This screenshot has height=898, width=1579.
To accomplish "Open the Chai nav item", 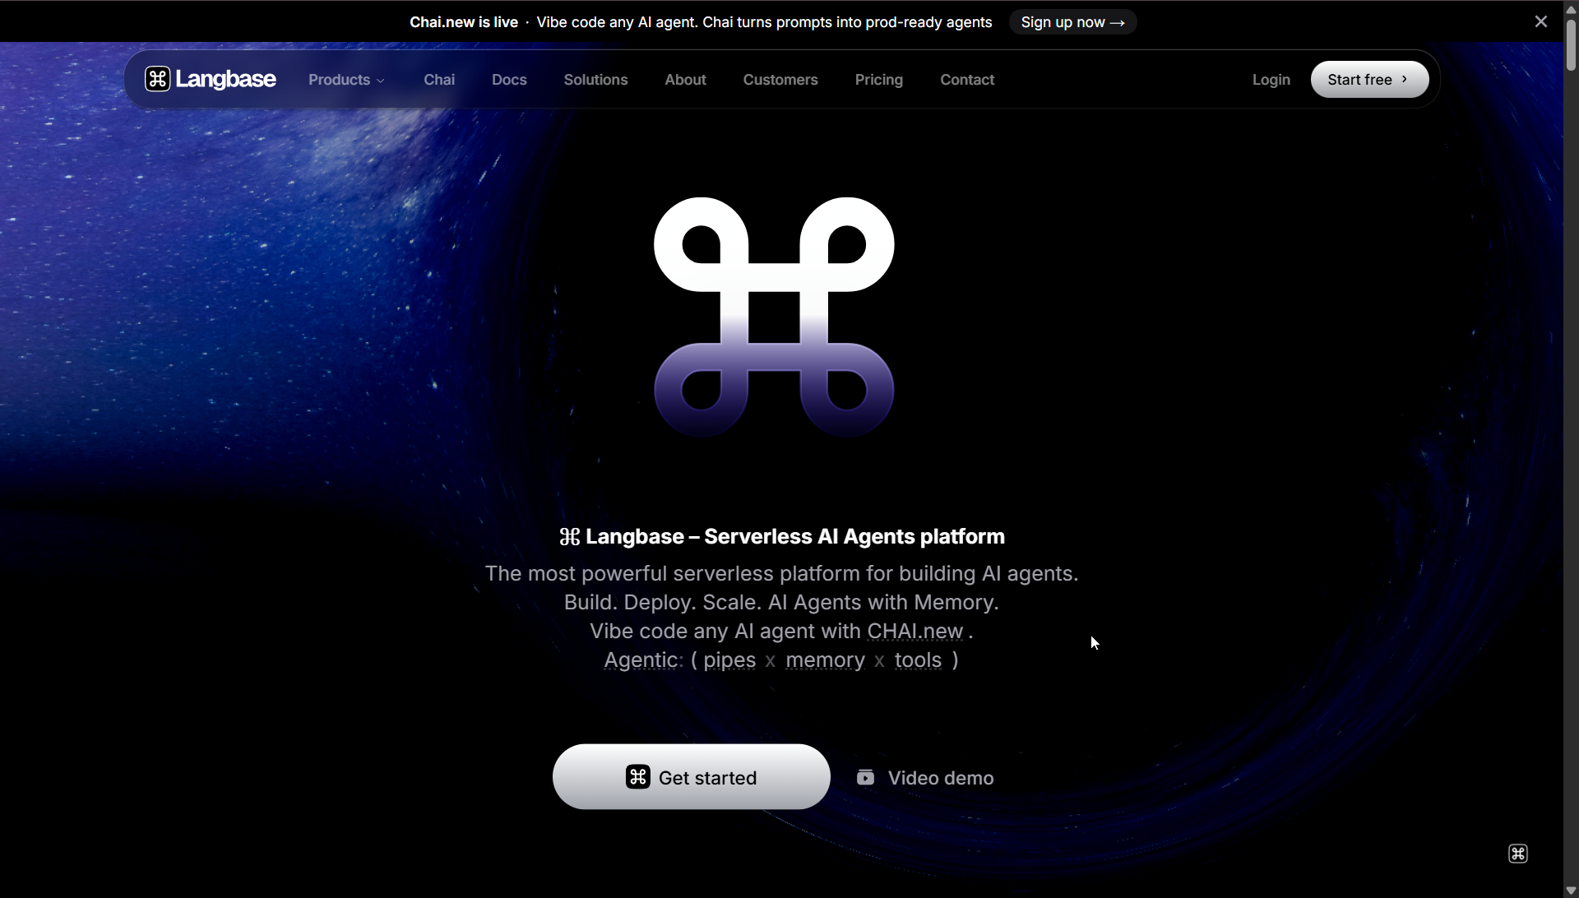I will (439, 80).
